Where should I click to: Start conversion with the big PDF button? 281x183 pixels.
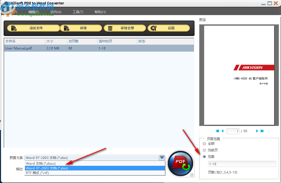(181, 163)
